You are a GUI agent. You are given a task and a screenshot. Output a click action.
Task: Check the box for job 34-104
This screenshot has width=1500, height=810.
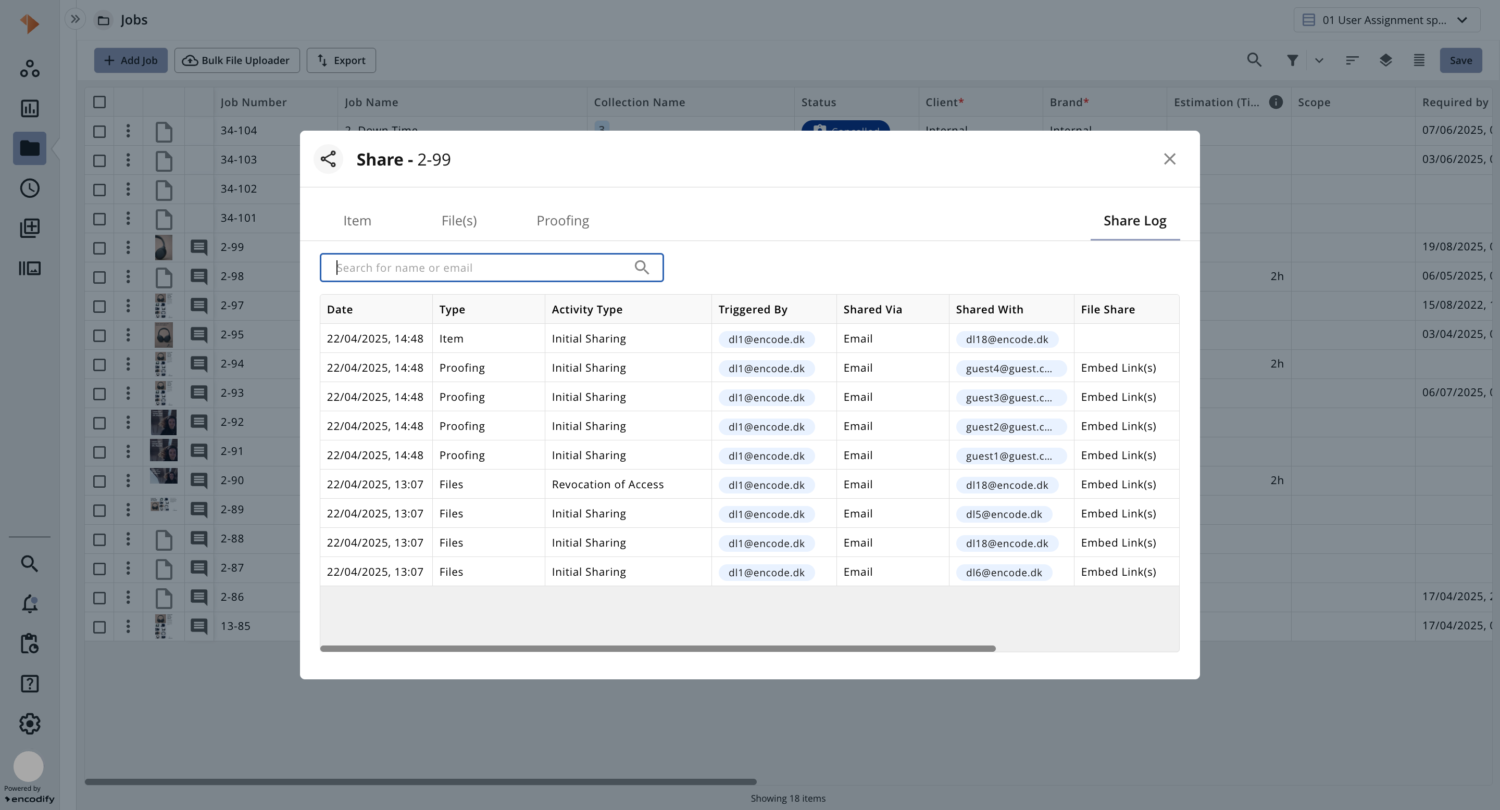(99, 131)
